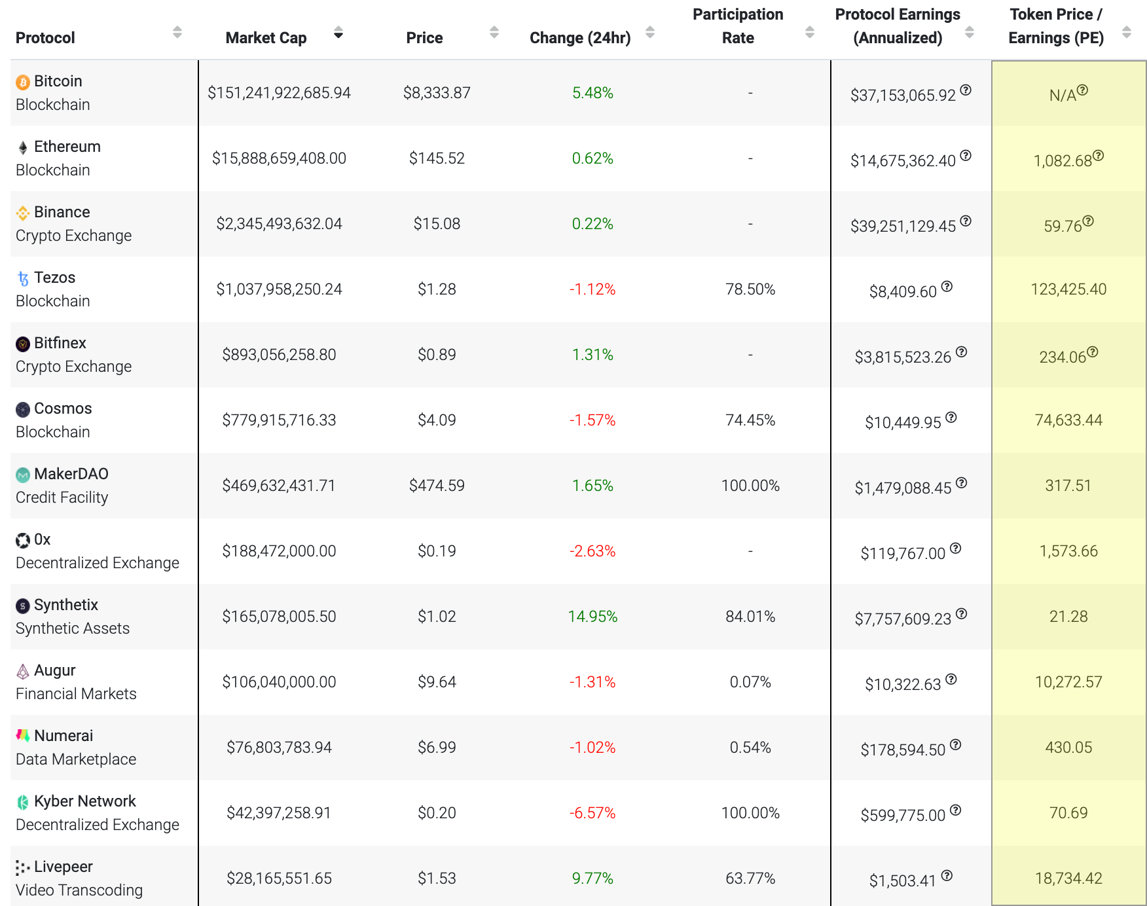Sort by Price column arrows

point(494,33)
